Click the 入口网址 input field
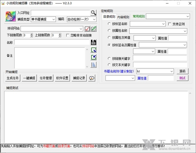196x153 pixels. [60, 13]
